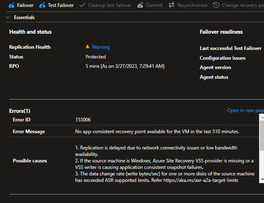Click the Essentials heading text
The height and width of the screenshot is (203, 264).
(24, 17)
